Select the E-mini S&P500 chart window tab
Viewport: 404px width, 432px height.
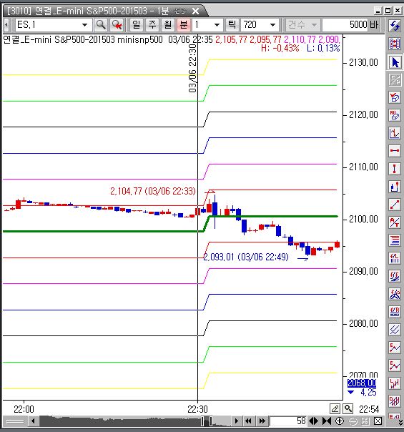[104, 11]
